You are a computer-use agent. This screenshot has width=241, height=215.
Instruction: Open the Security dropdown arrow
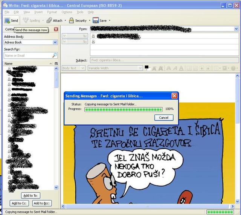click(90, 20)
